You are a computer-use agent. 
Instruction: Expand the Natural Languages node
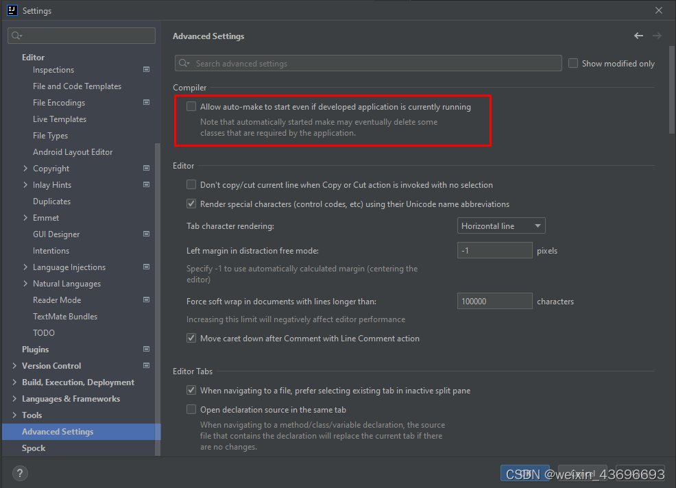click(25, 283)
